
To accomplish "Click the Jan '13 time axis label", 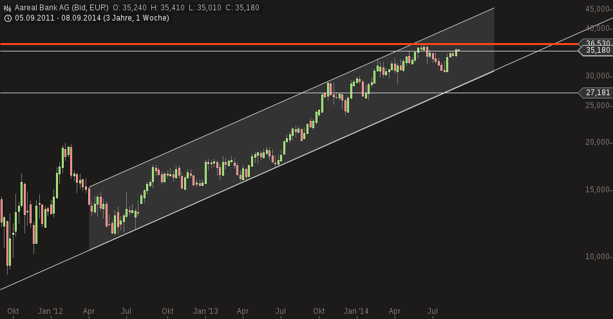I will click(x=205, y=311).
